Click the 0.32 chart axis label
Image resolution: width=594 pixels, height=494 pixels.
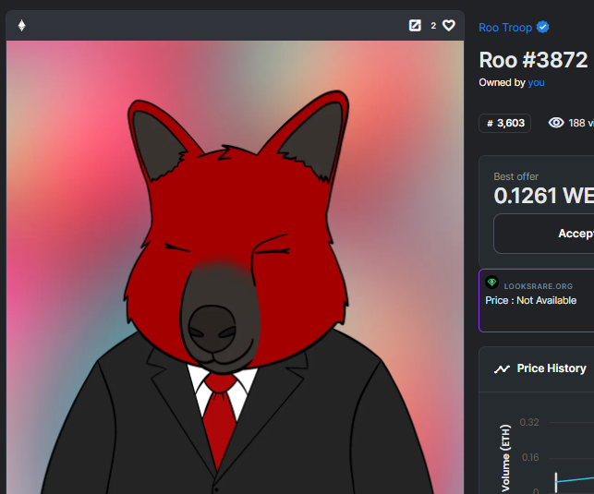pos(529,422)
